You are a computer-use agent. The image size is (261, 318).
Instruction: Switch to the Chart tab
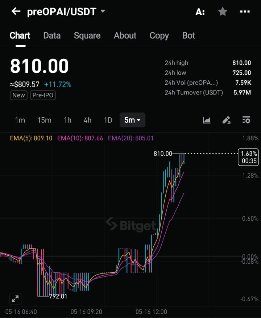tap(20, 35)
